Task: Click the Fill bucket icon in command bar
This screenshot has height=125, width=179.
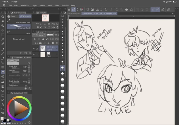Action: click(x=127, y=9)
